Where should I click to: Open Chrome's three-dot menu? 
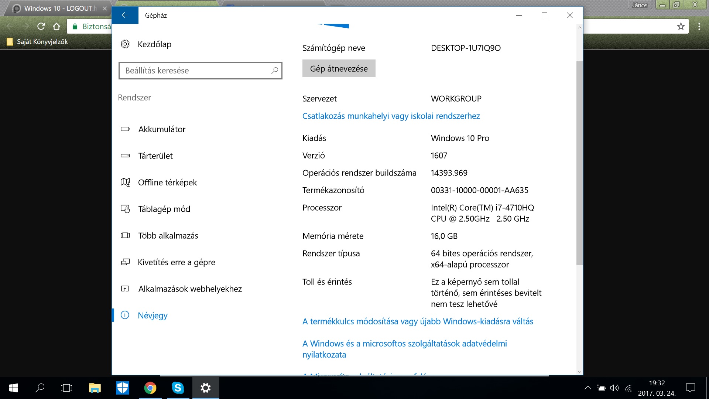point(699,26)
